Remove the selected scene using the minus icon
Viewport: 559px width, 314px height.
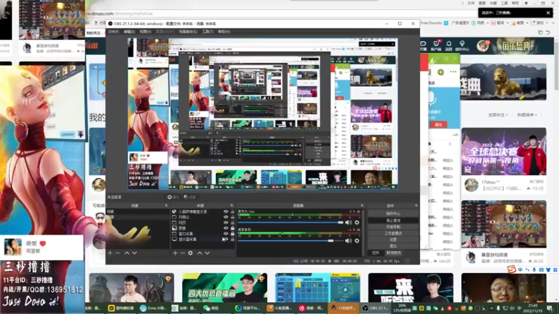[117, 253]
